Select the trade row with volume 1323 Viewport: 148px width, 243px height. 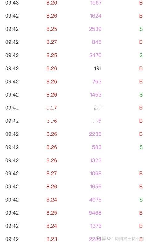click(x=74, y=160)
